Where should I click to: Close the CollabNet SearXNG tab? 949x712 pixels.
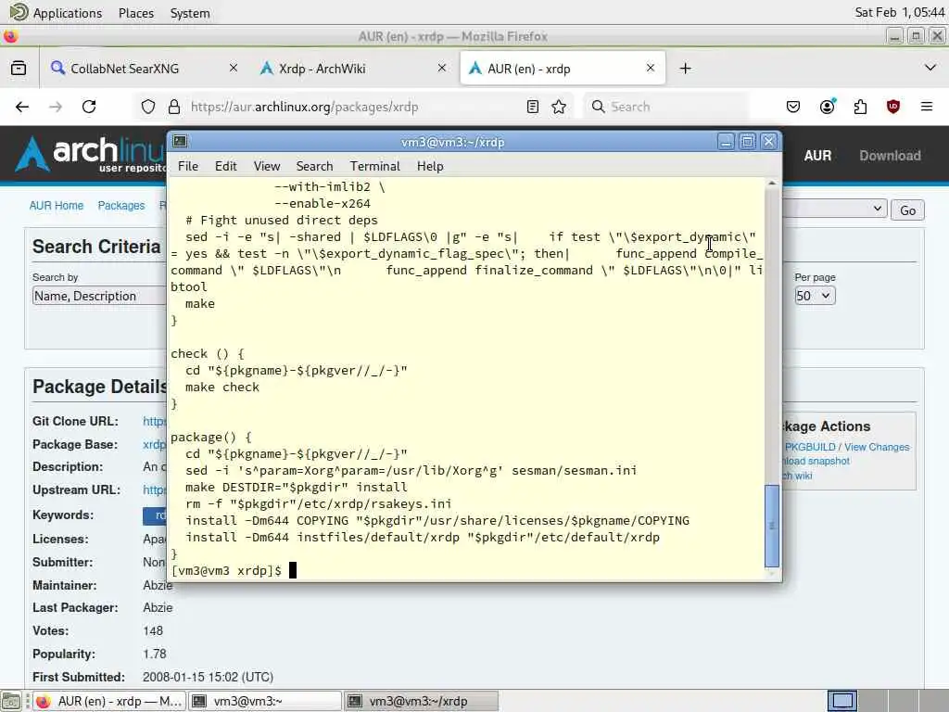(x=233, y=69)
